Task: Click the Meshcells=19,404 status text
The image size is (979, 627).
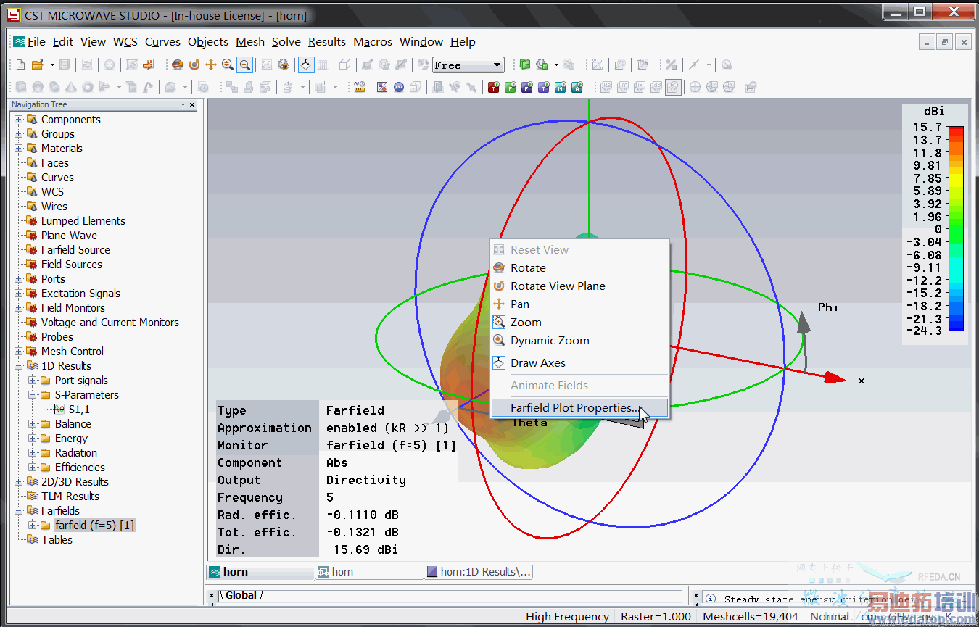Action: 751,617
